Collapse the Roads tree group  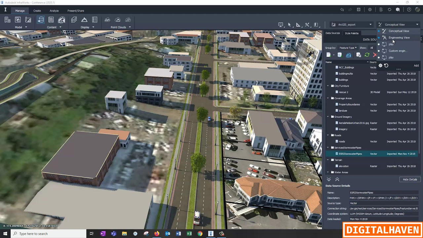(328, 135)
